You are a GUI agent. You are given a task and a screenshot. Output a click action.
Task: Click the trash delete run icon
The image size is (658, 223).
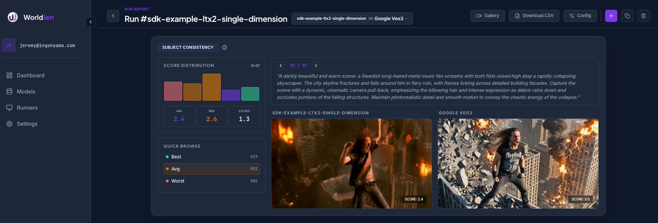click(643, 16)
